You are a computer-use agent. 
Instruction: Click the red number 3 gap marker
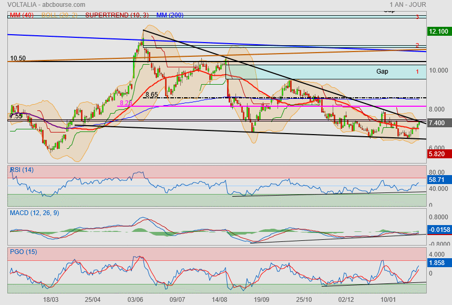click(417, 17)
